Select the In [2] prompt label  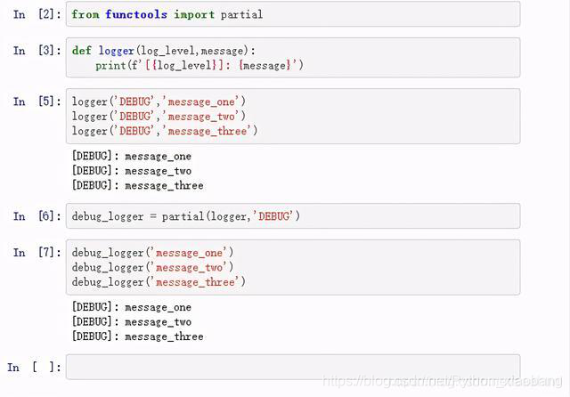coord(37,14)
